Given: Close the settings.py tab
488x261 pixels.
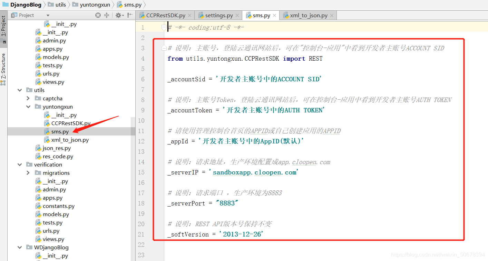Looking at the screenshot, I should pyautogui.click(x=237, y=16).
